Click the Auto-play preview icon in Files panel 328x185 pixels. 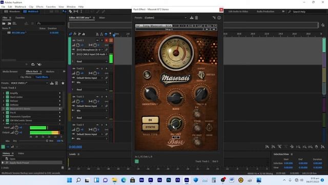(39, 64)
